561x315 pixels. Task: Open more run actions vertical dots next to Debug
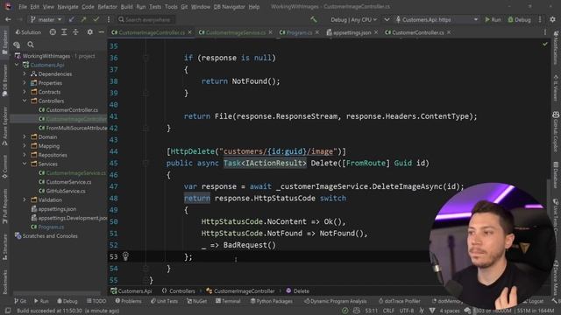click(540, 19)
